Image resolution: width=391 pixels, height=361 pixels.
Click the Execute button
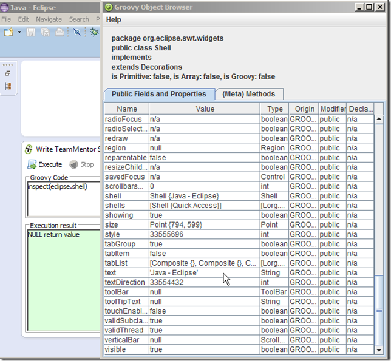(44, 164)
